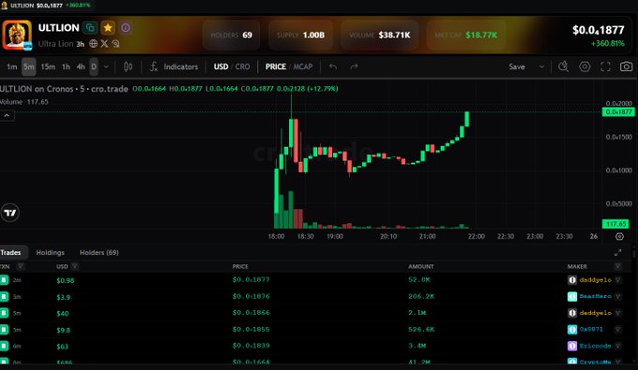The image size is (638, 370).
Task: Click the HOLDERS 69 stat card
Action: coord(231,35)
